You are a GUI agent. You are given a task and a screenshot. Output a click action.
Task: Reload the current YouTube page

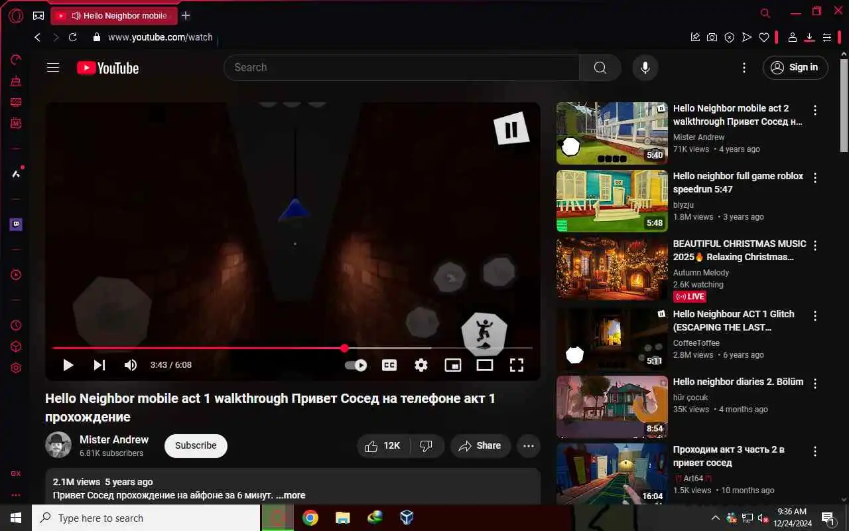click(x=73, y=37)
